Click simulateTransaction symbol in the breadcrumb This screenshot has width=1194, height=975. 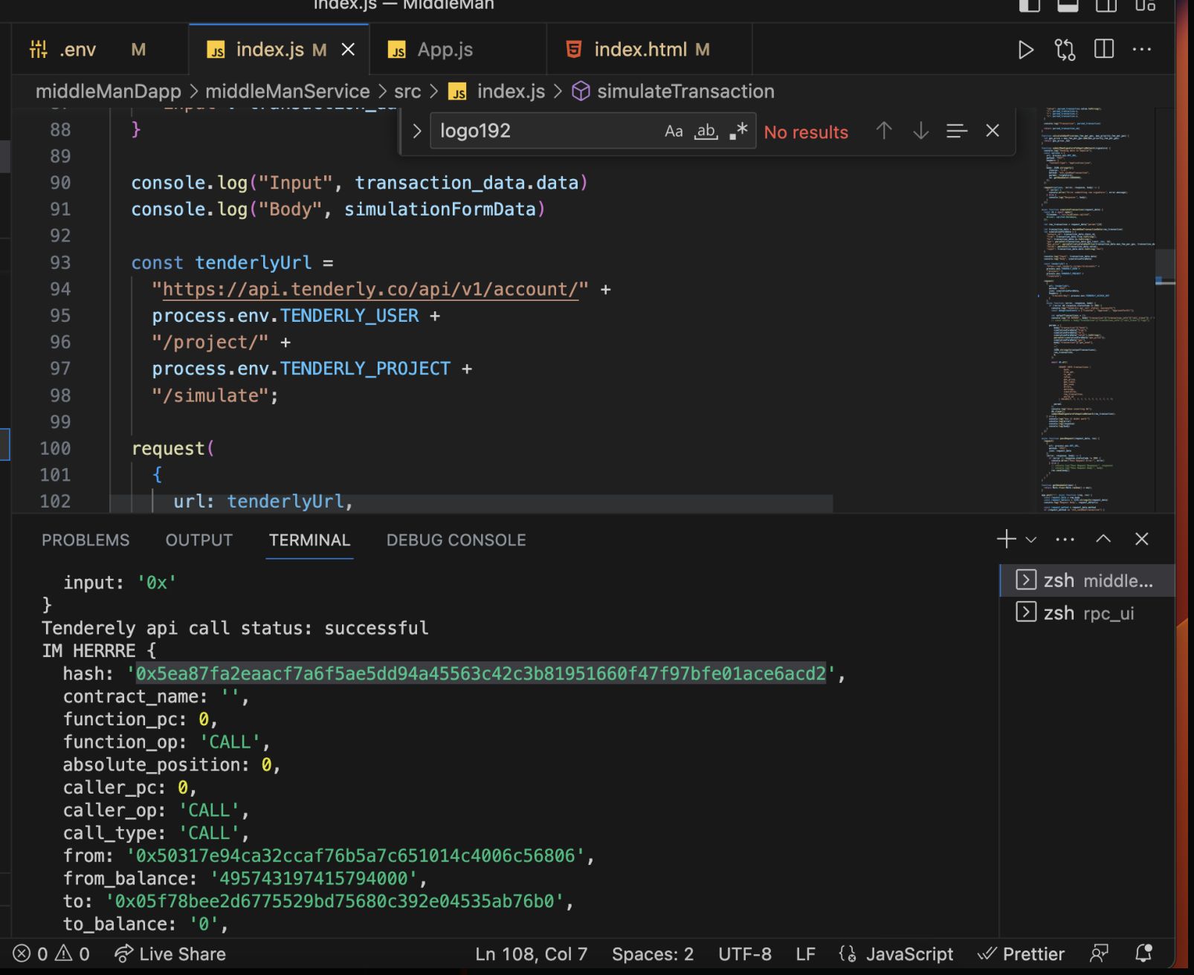point(673,91)
